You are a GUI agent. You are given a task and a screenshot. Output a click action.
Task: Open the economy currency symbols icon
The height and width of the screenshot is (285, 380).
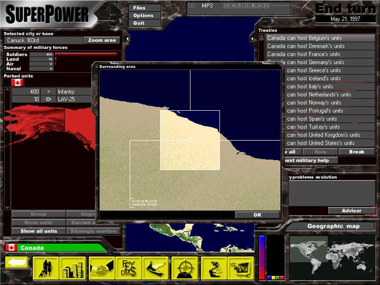(129, 268)
